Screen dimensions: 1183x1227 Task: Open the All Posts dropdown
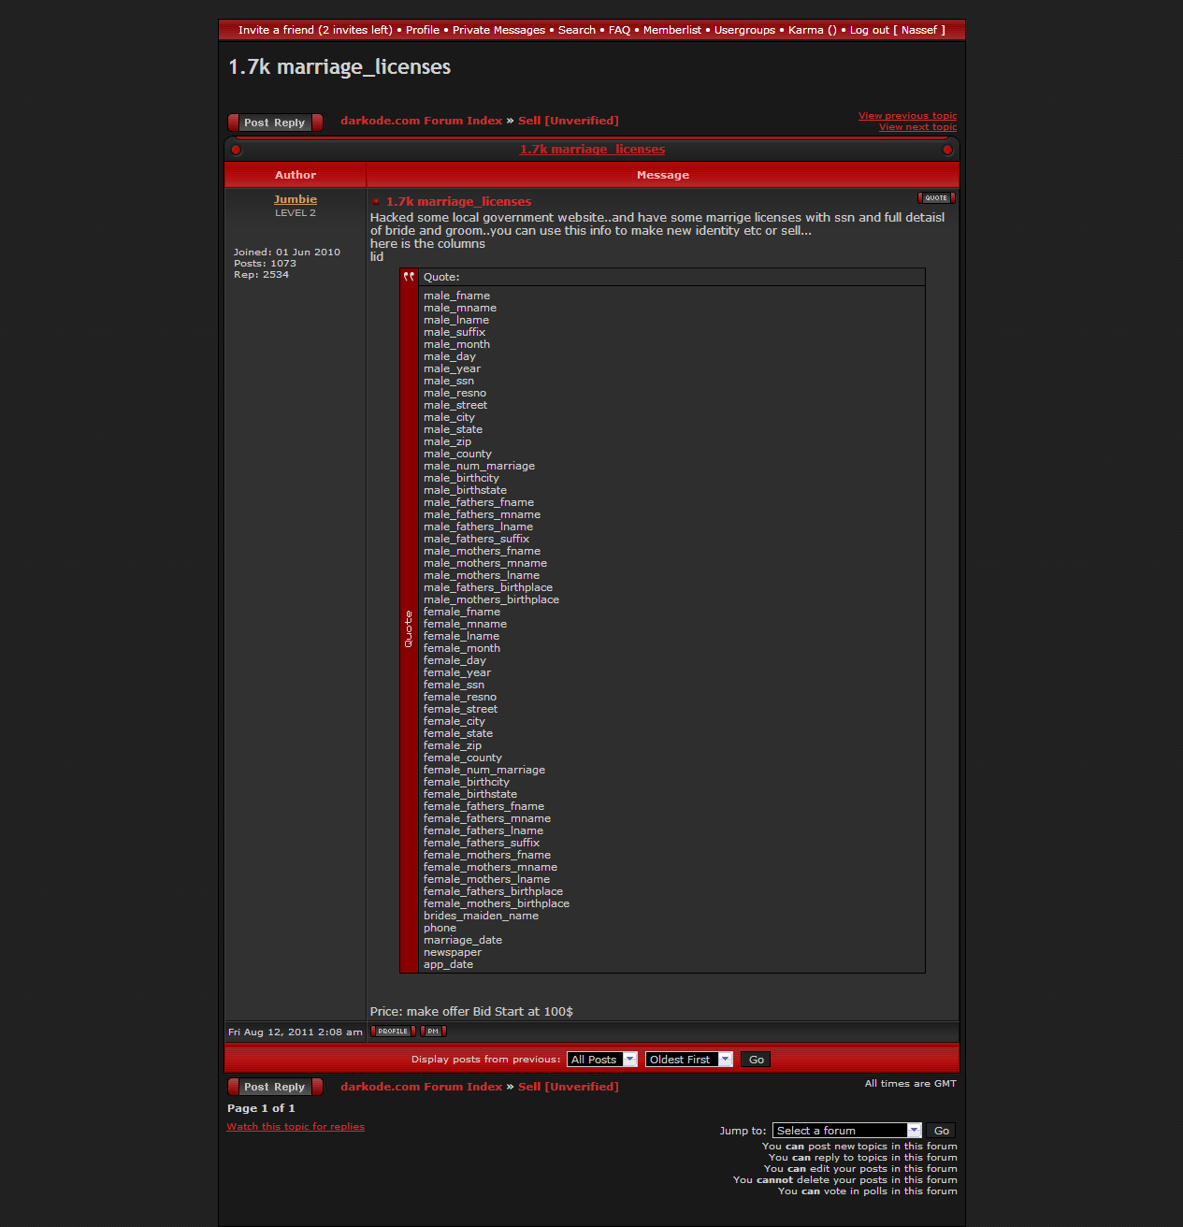tap(601, 1060)
